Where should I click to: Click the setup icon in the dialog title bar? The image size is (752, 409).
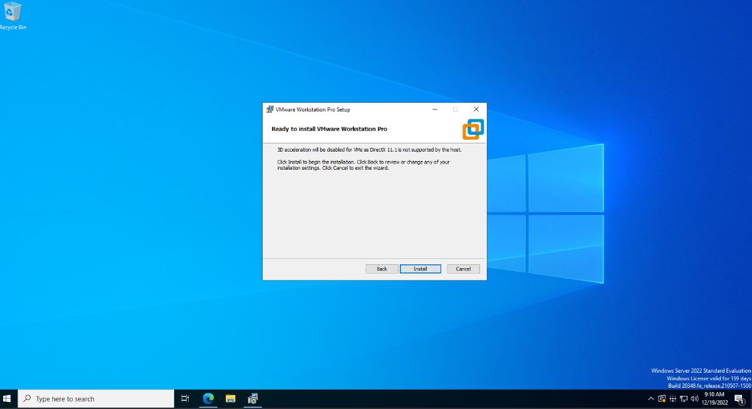[x=269, y=109]
